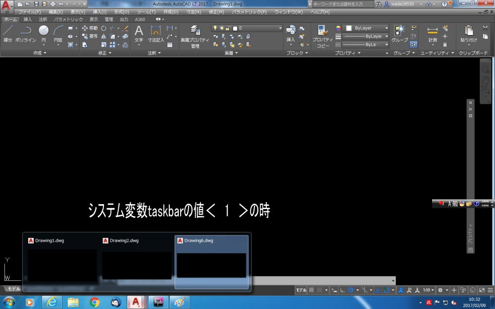This screenshot has height=309, width=495.
Task: Click the モデル layout tab at bottom left
Action: pyautogui.click(x=13, y=289)
